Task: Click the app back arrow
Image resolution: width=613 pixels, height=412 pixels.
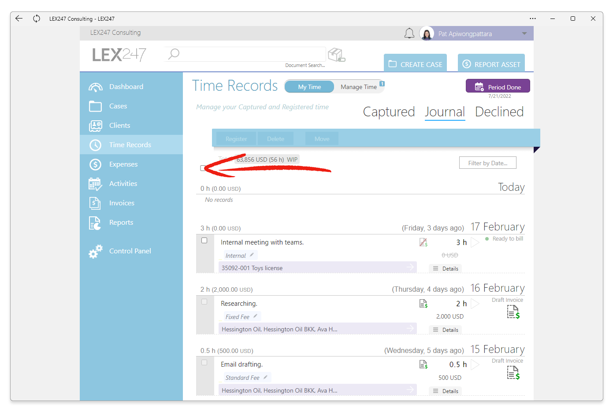Action: (19, 19)
